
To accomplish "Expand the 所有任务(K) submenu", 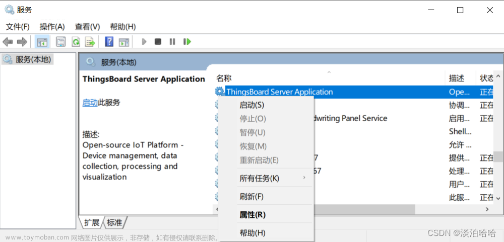I will 266,179.
